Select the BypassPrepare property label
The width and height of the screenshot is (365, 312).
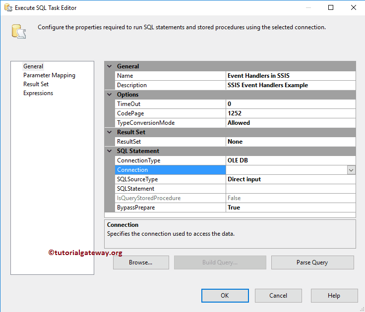170,208
